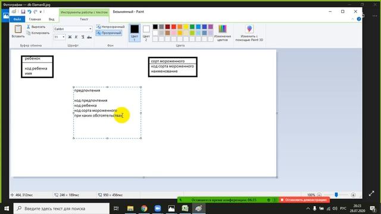Screen dimensions: 381x214
Task: Toggle strikethrough abc formatting
Action: pos(89,37)
